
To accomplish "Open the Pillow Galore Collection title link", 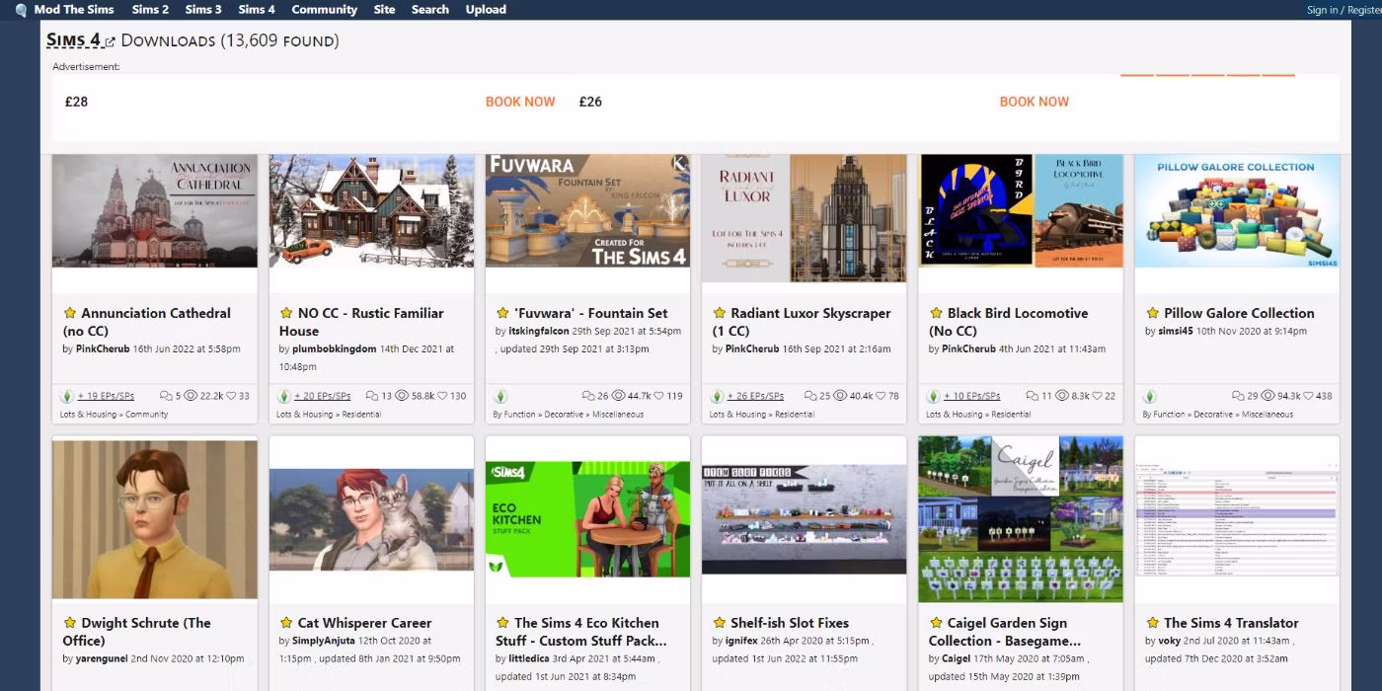I will (x=1239, y=313).
